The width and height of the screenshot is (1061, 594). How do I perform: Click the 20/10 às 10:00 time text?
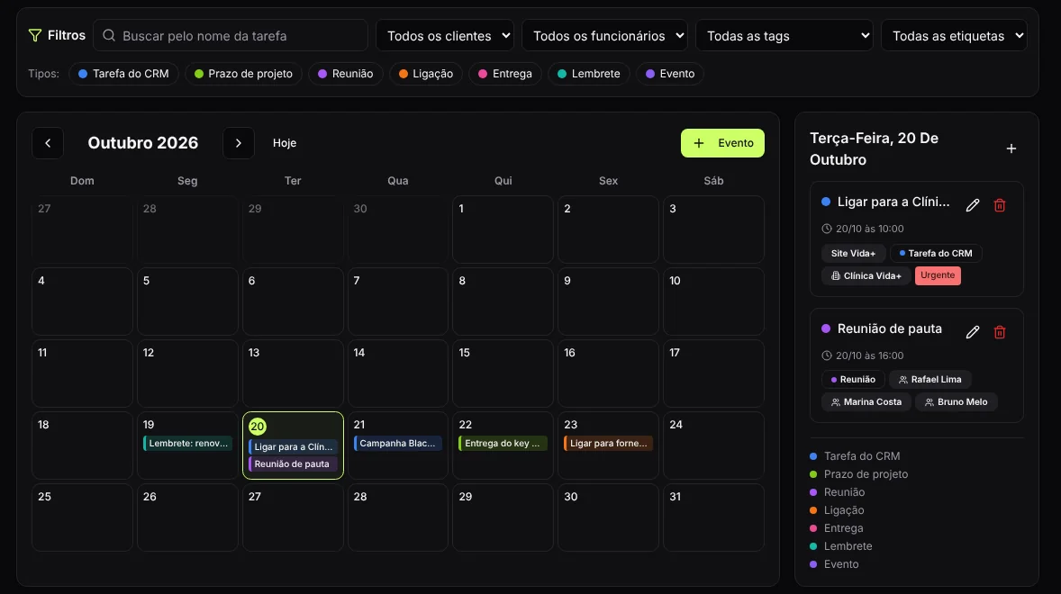point(869,229)
